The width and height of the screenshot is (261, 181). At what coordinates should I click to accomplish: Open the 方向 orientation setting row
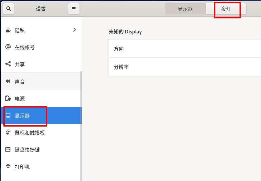185,49
